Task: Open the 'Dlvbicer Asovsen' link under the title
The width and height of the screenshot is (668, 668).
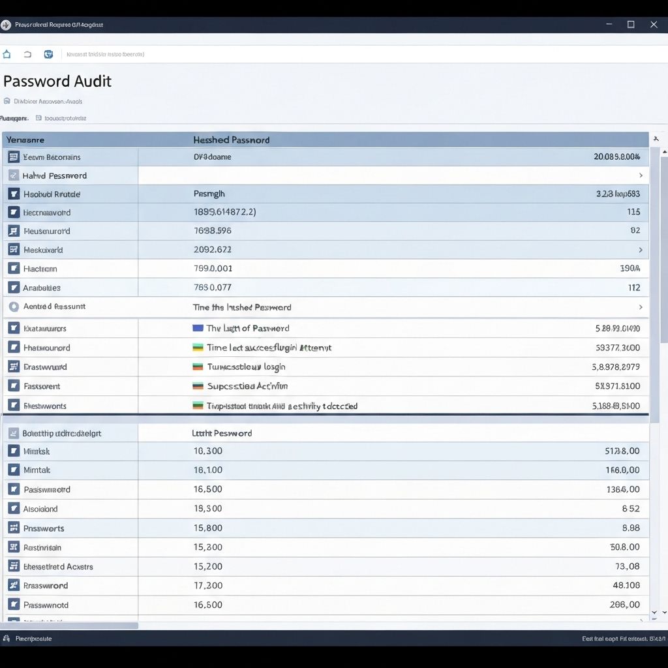Action: pos(48,102)
